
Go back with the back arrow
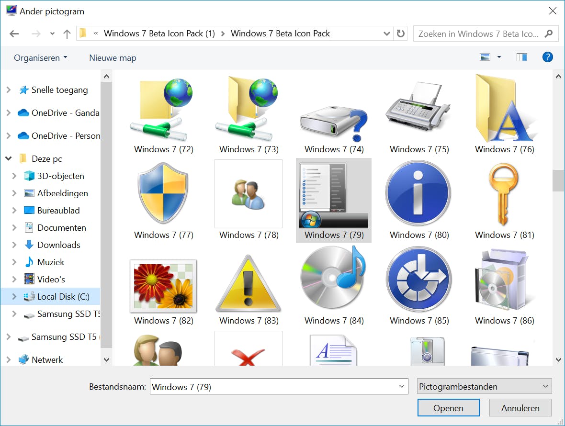coord(14,34)
